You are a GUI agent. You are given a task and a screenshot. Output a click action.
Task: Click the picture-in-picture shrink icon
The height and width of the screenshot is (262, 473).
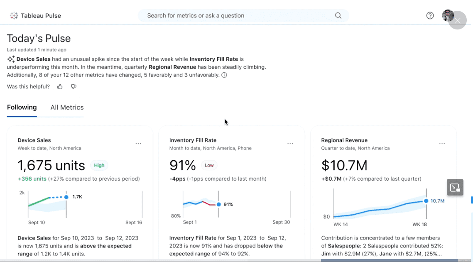coord(455,188)
